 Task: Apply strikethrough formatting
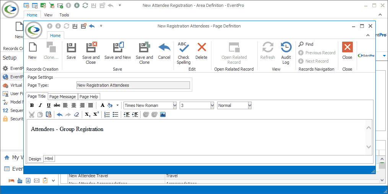point(57,105)
